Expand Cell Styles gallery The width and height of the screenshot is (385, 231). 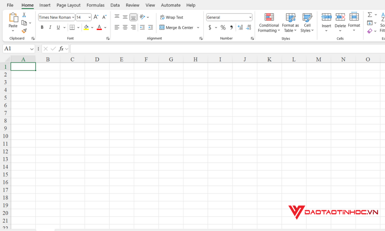pyautogui.click(x=307, y=28)
